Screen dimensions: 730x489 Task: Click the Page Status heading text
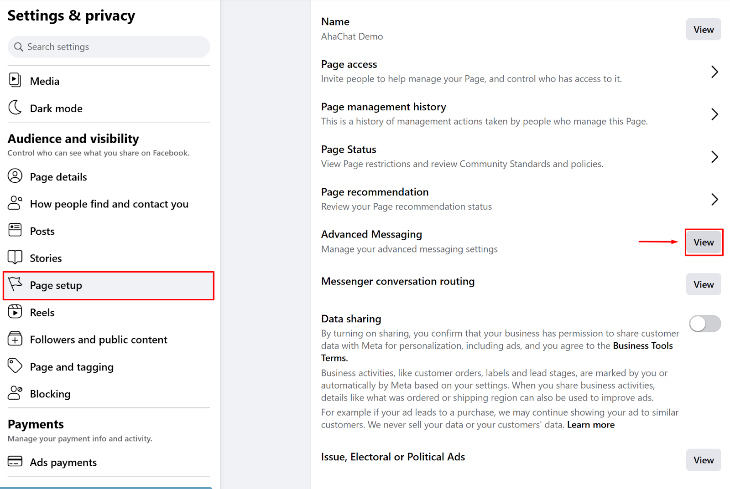(349, 149)
